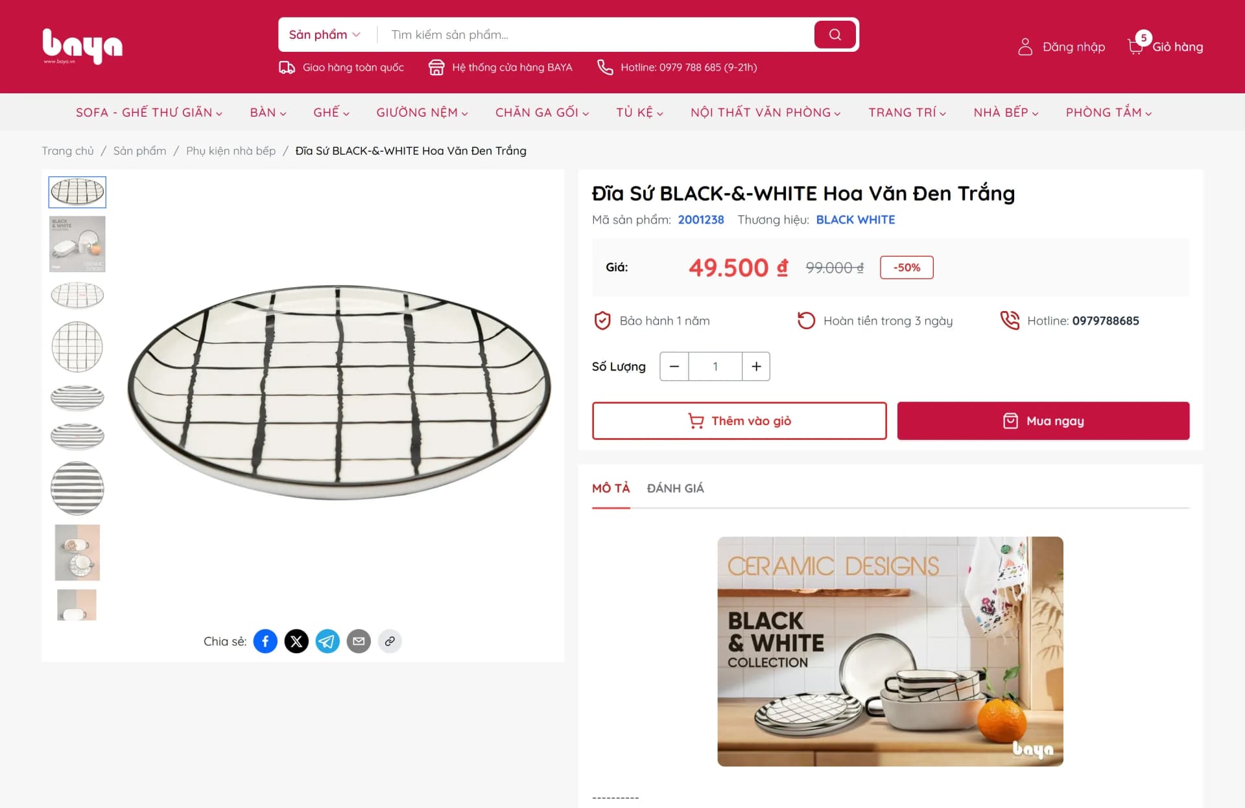Click the BLACK WHITE brand link
1245x808 pixels.
coord(855,220)
